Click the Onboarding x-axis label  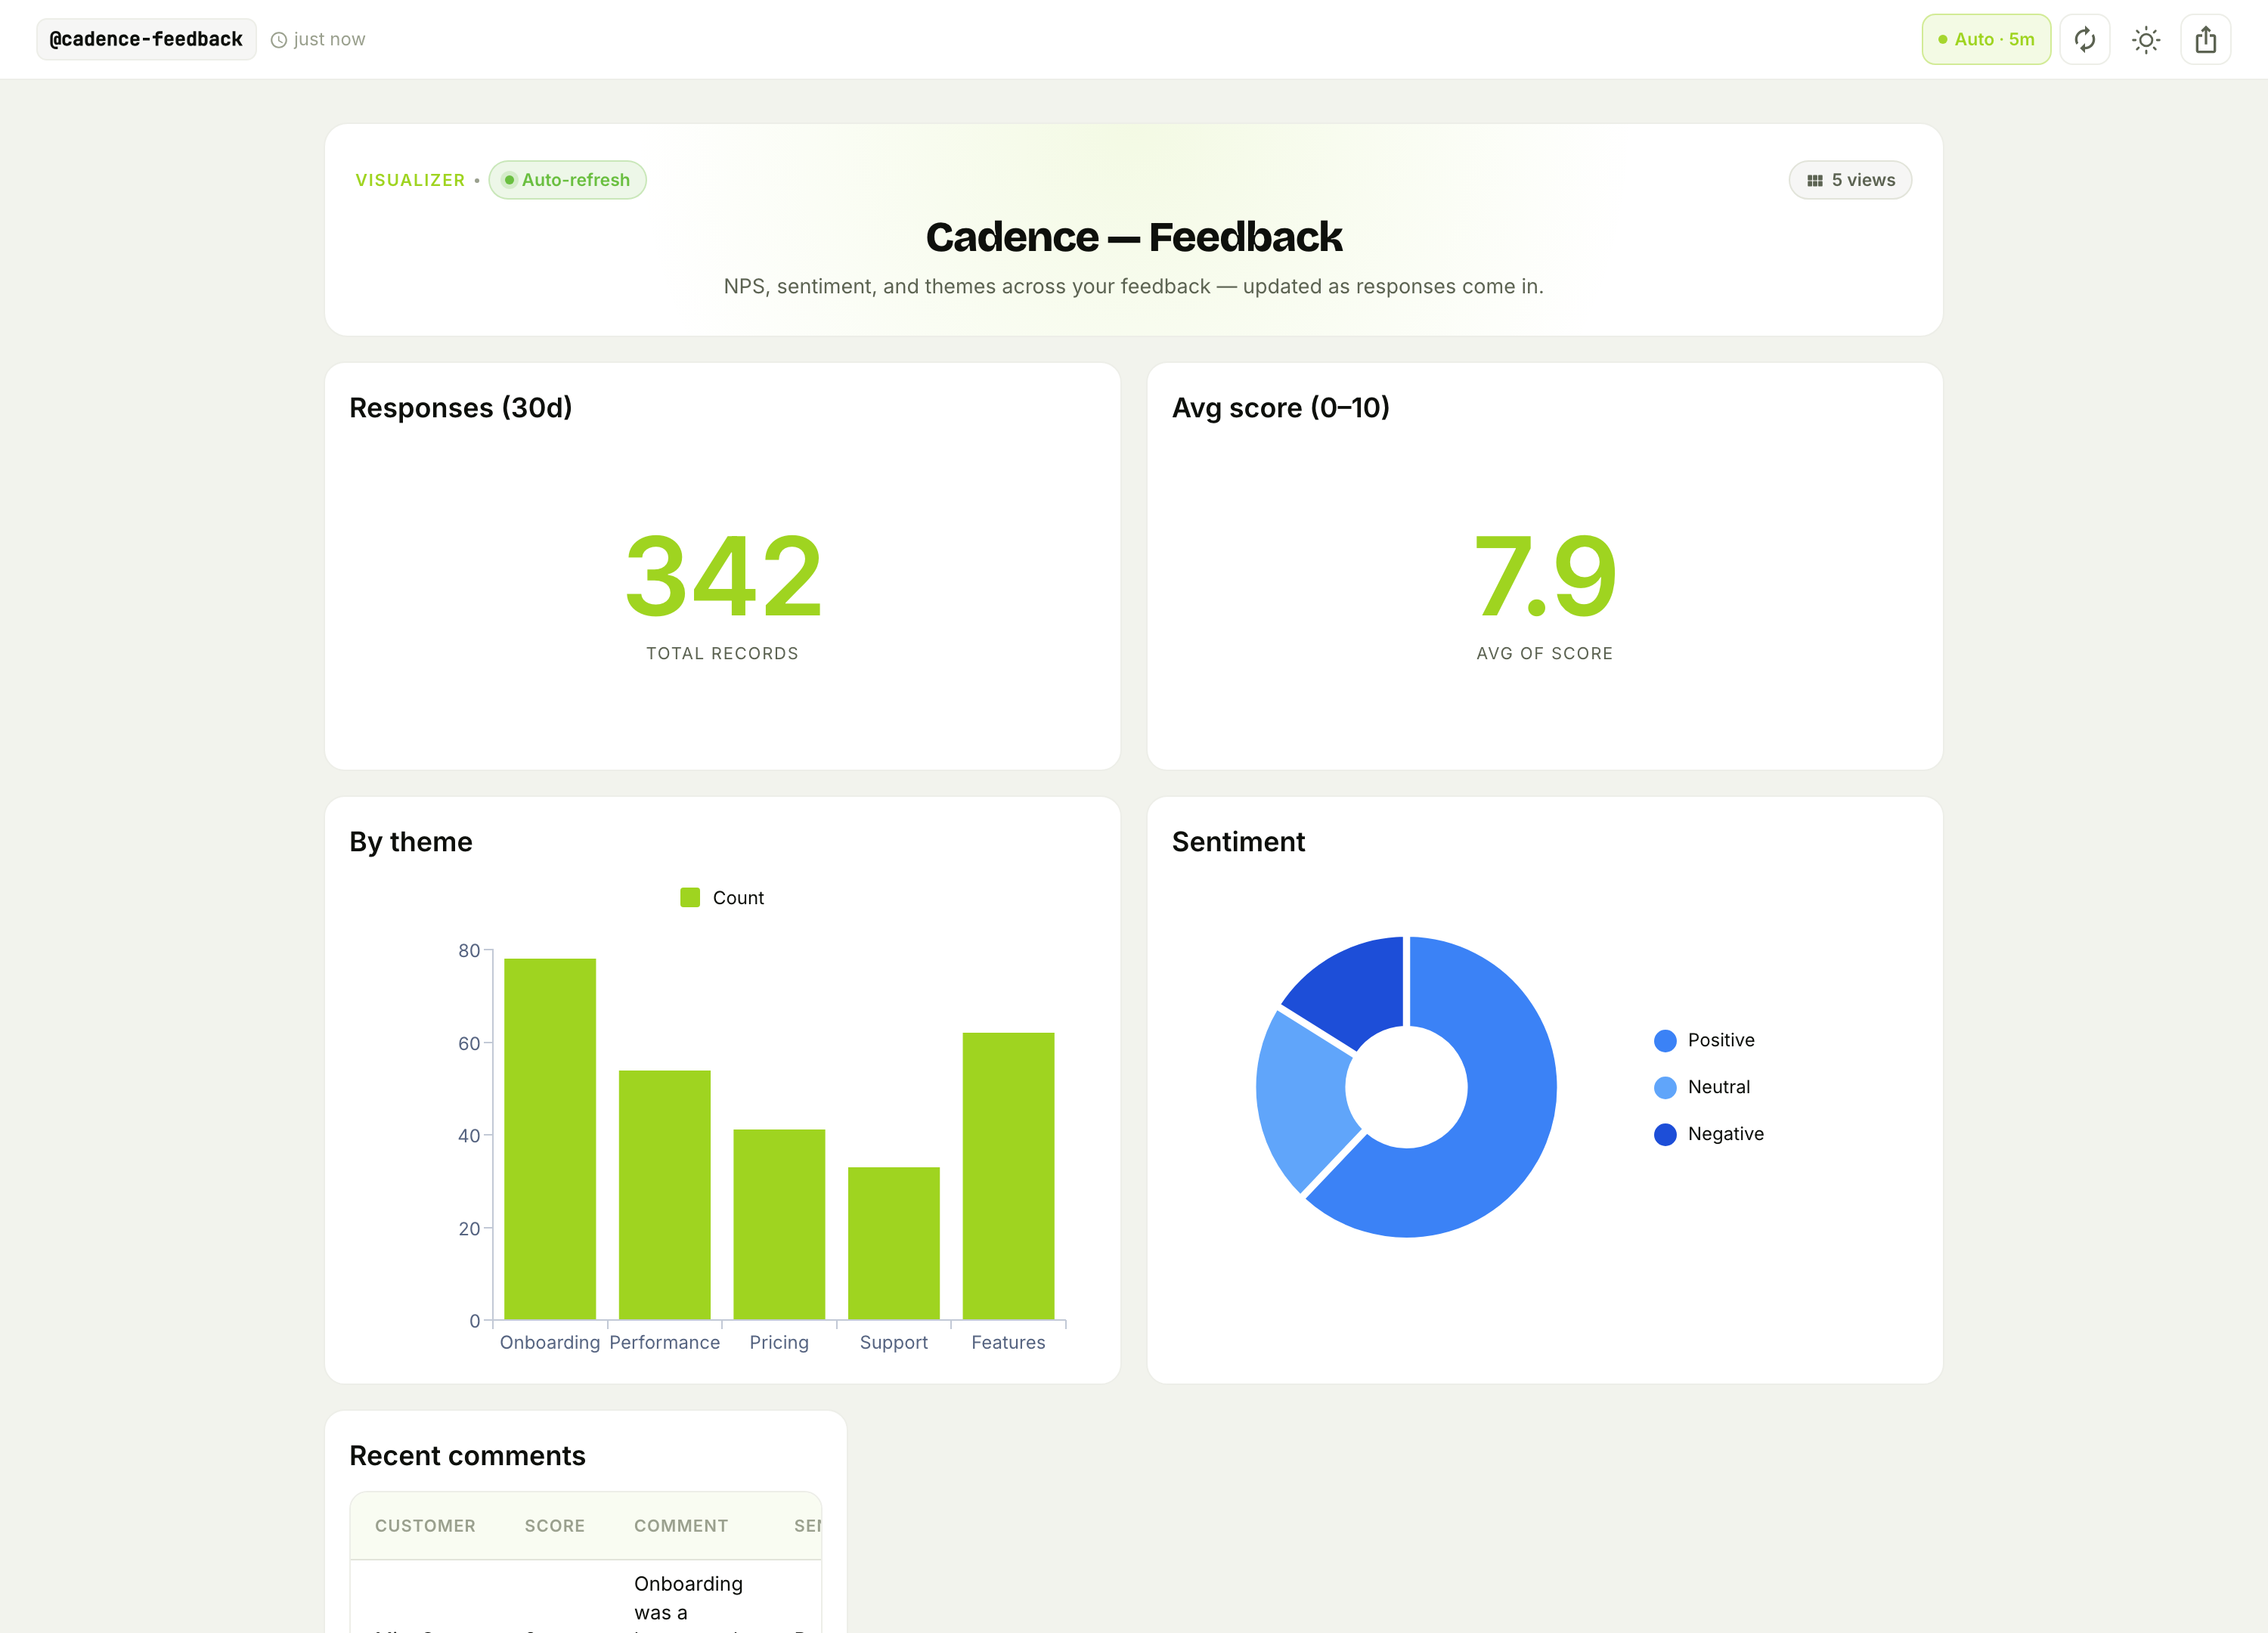click(x=550, y=1342)
